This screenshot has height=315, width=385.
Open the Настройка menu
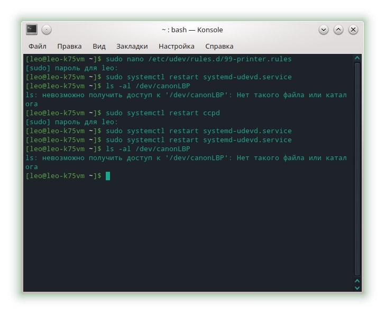tap(176, 46)
